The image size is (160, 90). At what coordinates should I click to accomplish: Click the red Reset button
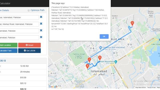click(x=29, y=45)
